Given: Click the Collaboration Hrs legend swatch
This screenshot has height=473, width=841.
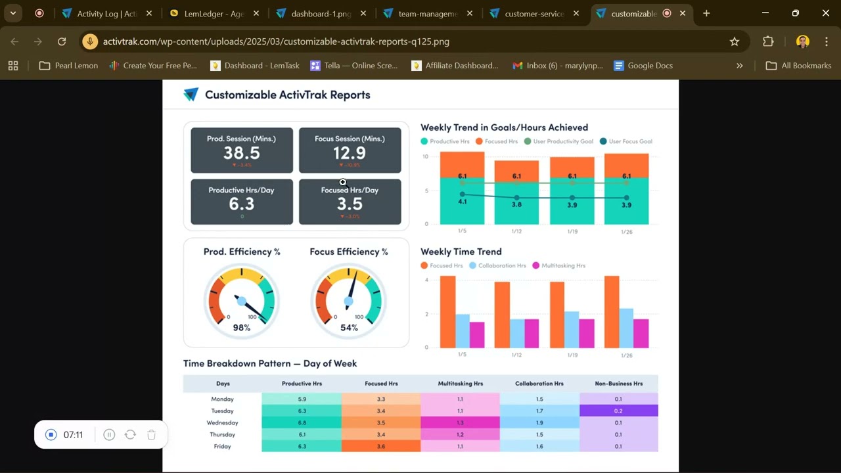Looking at the screenshot, I should [472, 265].
